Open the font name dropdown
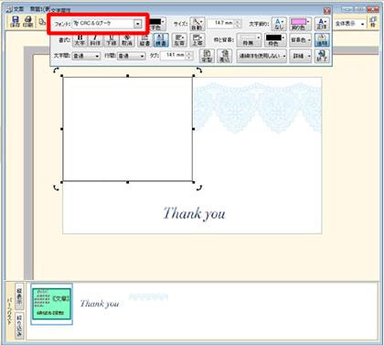Image resolution: width=384 pixels, height=345 pixels. tap(138, 24)
